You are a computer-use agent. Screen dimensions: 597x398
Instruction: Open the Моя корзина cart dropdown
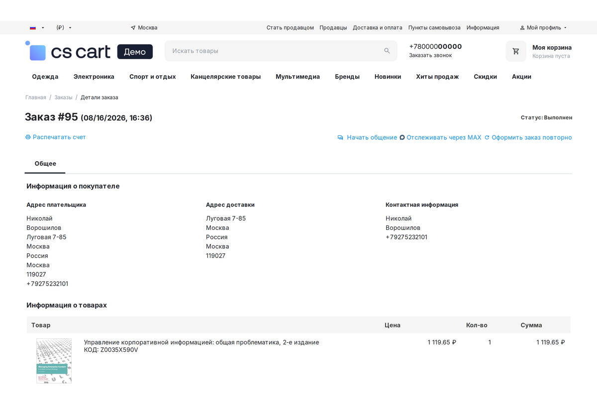click(x=552, y=51)
